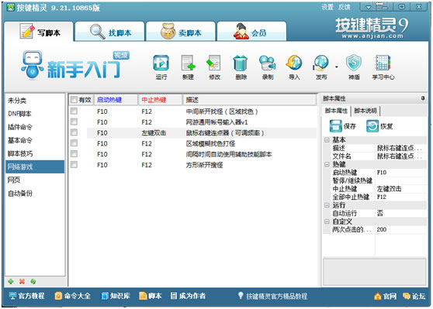Click the 修改 (Modify) toolbar icon

[x=214, y=64]
